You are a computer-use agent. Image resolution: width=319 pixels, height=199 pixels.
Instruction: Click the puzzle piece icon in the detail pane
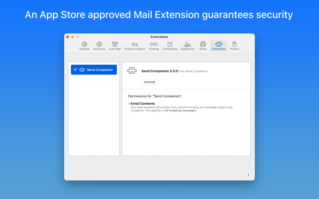point(132,70)
